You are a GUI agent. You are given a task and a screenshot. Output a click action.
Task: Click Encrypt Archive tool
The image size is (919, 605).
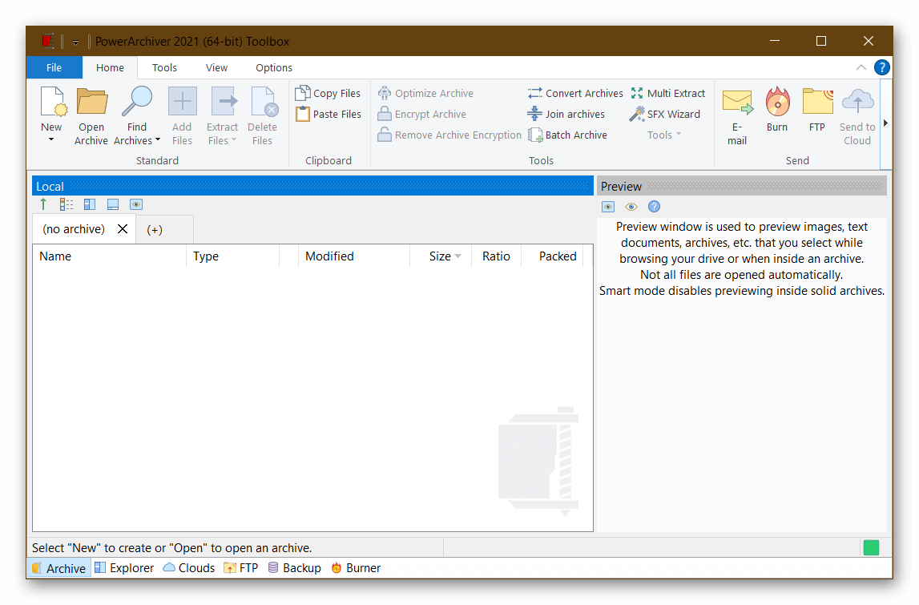(422, 114)
